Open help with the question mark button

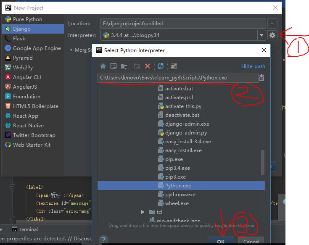tap(103, 240)
